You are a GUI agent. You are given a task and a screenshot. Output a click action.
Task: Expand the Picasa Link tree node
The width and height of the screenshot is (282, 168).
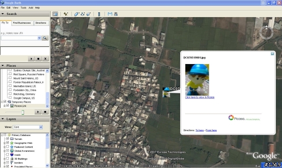[x=4, y=106]
